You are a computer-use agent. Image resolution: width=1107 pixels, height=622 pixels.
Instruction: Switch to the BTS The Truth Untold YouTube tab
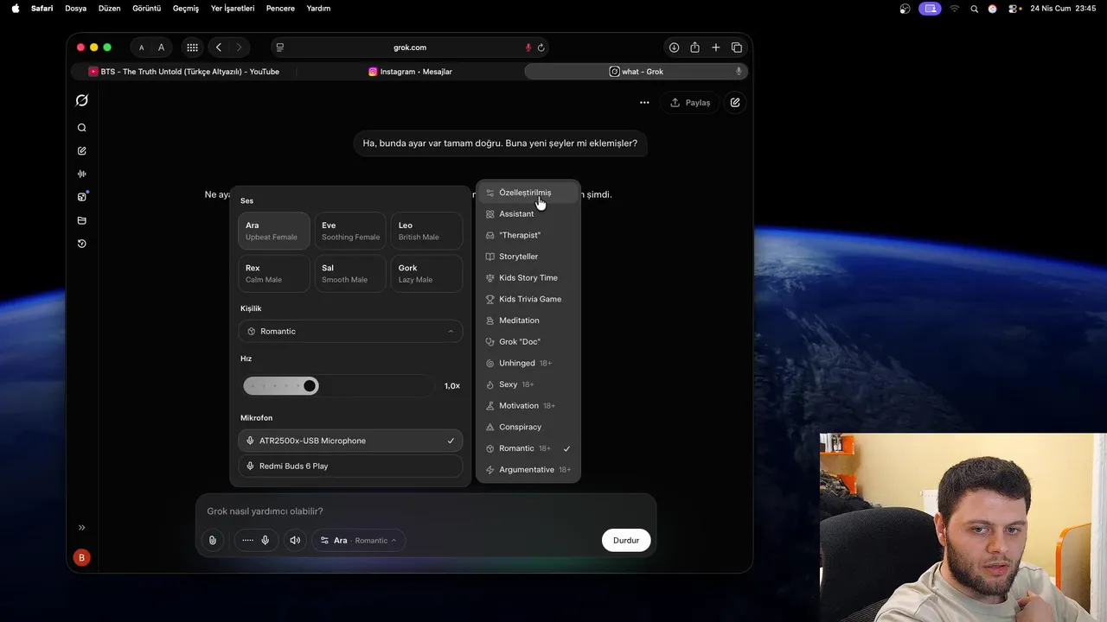click(184, 72)
